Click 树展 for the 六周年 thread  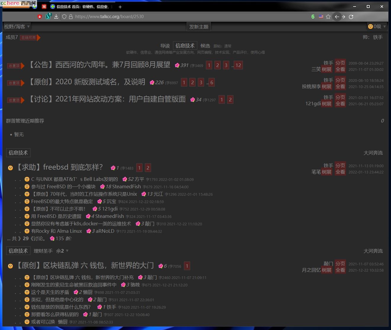point(326,69)
